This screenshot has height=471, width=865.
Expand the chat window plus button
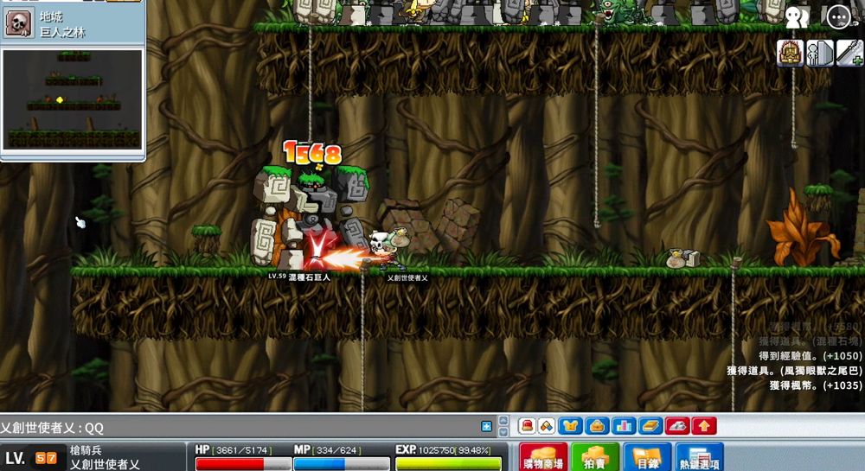pos(486,426)
